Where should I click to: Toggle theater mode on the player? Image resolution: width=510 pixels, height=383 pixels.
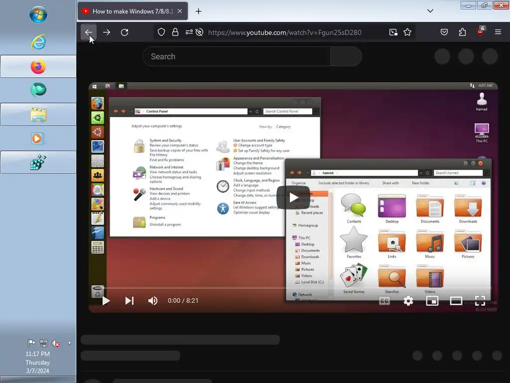click(x=456, y=301)
